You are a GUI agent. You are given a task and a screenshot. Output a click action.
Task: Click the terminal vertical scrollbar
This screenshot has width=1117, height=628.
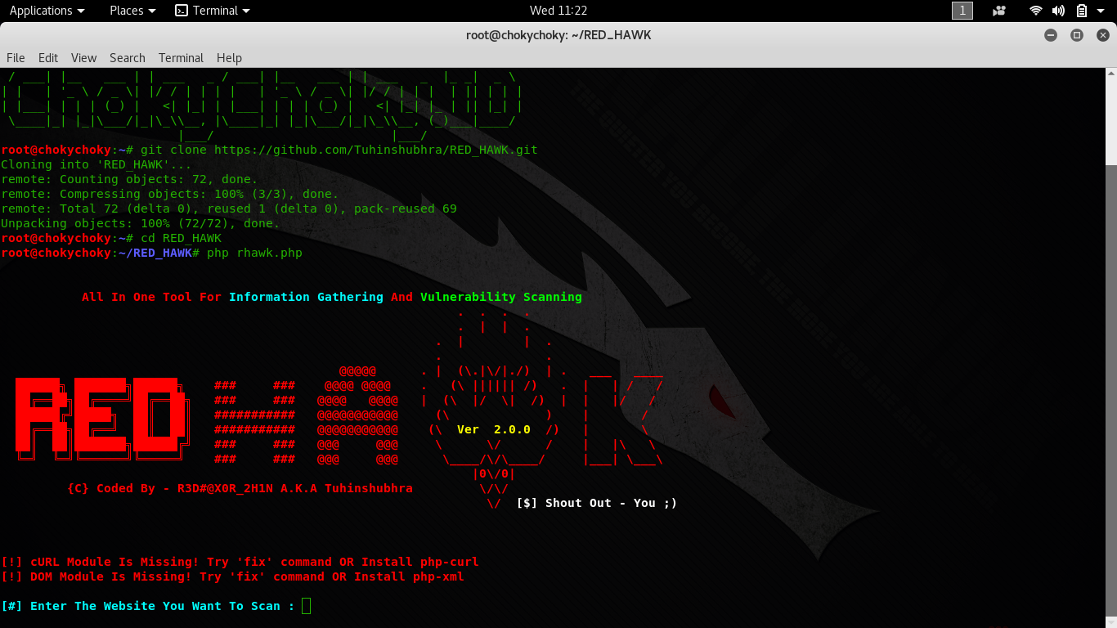click(x=1110, y=392)
